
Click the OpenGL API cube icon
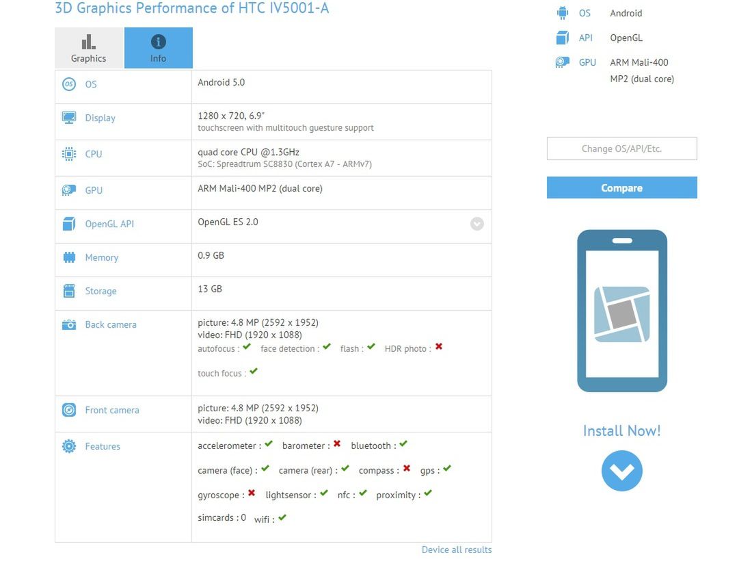tap(69, 224)
